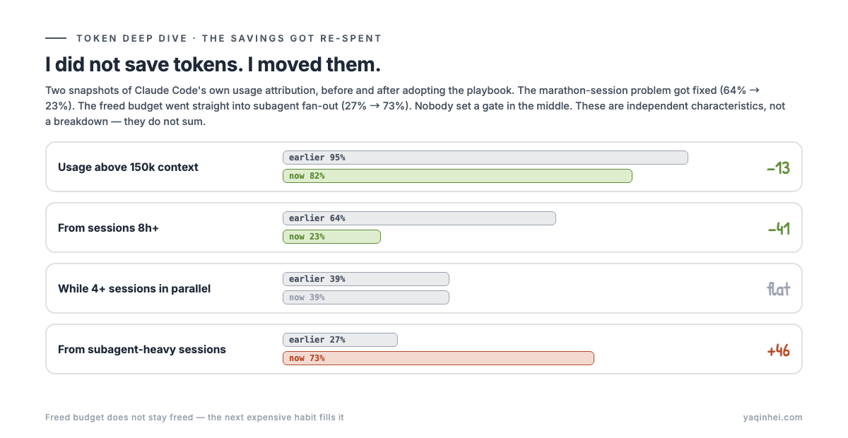Select While 4+ sessions in parallel label
Image resolution: width=848 pixels, height=438 pixels.
[134, 289]
